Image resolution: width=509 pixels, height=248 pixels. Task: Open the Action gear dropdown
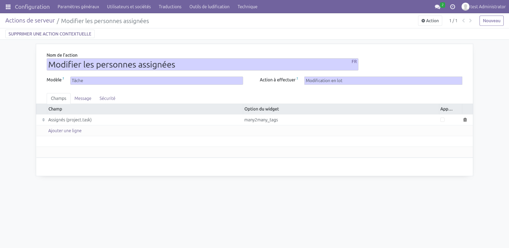pyautogui.click(x=430, y=21)
